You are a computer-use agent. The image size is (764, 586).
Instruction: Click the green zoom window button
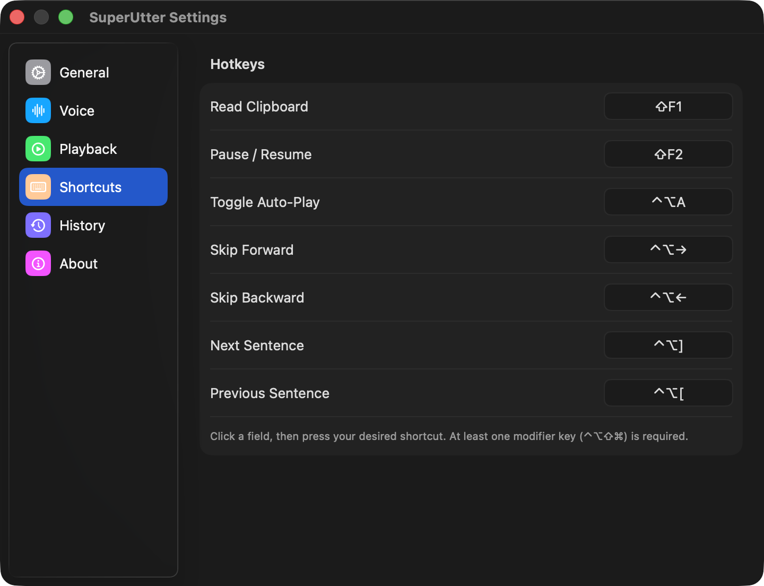(66, 17)
